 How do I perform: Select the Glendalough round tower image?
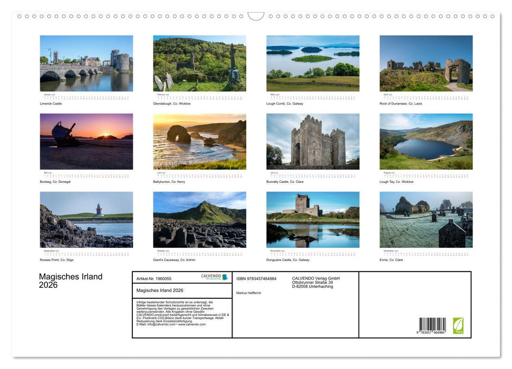coord(199,63)
